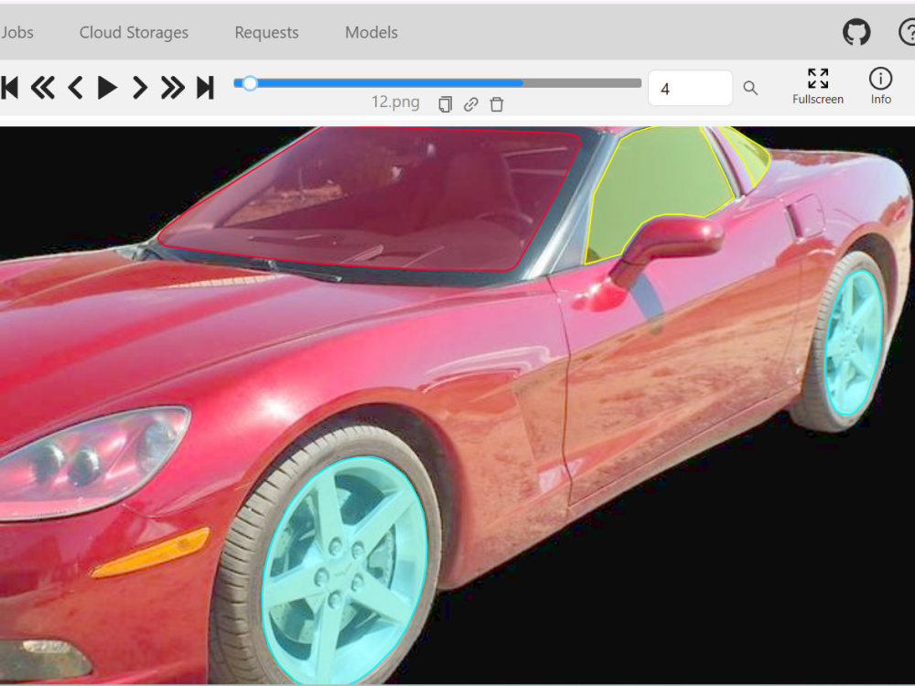Click the frame progress slider track
915x686 pixels.
tap(437, 83)
